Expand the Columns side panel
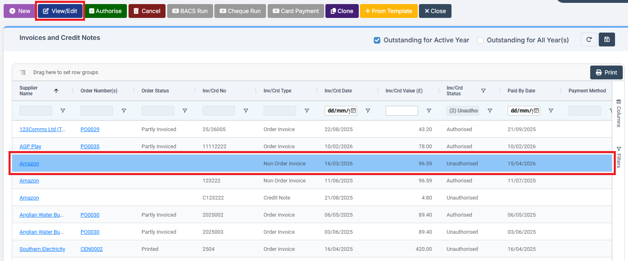The image size is (628, 261). click(x=618, y=113)
